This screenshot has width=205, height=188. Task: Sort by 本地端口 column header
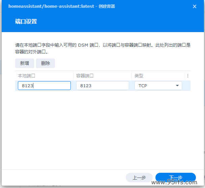coord(44,76)
